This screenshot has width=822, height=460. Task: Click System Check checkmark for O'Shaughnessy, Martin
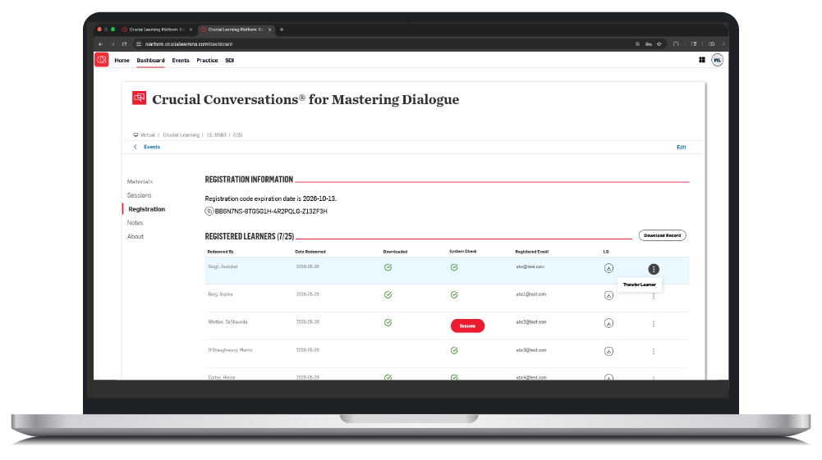pos(454,351)
